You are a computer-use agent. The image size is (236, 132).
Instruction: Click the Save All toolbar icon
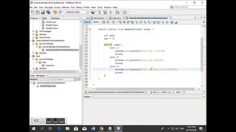[x=48, y=12]
